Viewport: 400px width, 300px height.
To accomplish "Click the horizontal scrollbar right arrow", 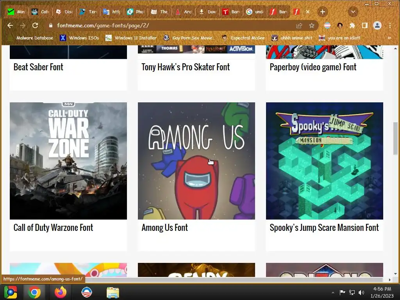I will (x=389, y=280).
